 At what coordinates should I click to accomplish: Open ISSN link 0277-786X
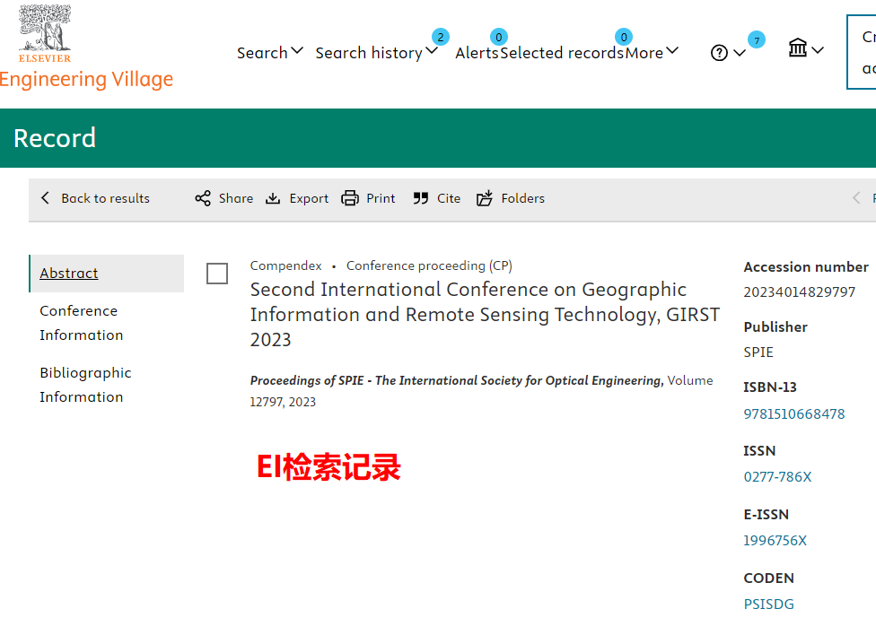(x=777, y=477)
